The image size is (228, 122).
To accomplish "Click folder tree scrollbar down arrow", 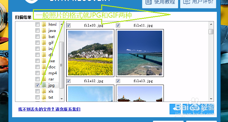I will (x=62, y=99).
